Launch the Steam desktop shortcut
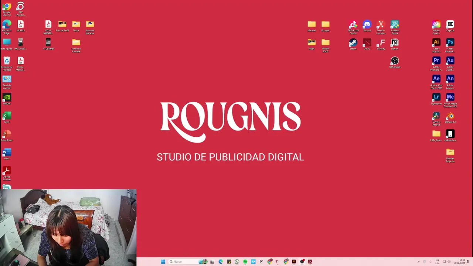The image size is (473, 266). tap(353, 44)
